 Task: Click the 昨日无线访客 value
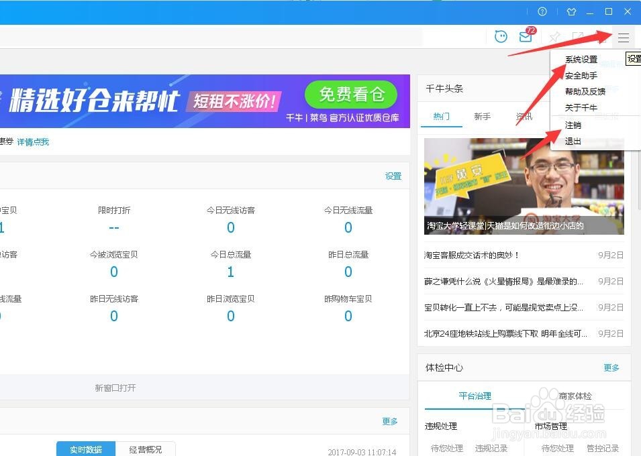pyautogui.click(x=113, y=316)
